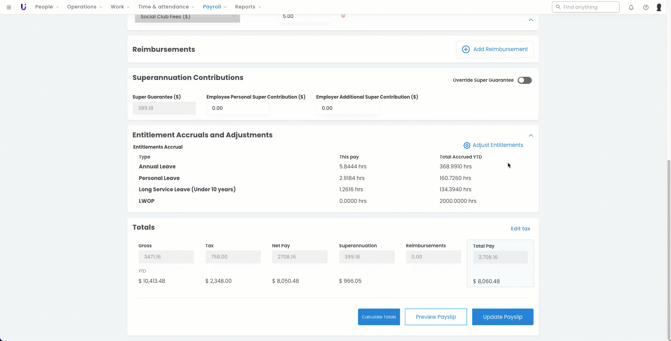
Task: Click the Update Payslip button
Action: 503,317
